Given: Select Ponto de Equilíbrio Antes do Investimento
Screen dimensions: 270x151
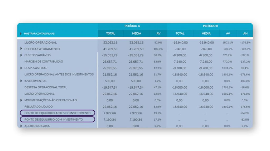Looking at the screenshot, I should 57,113.
